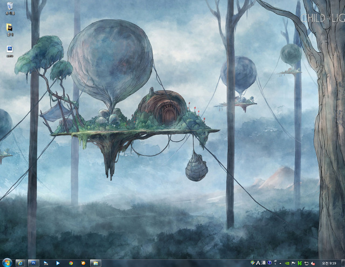345x267 pixels.
Task: Select the Photoshop file on the desktop
Action: coord(10,51)
